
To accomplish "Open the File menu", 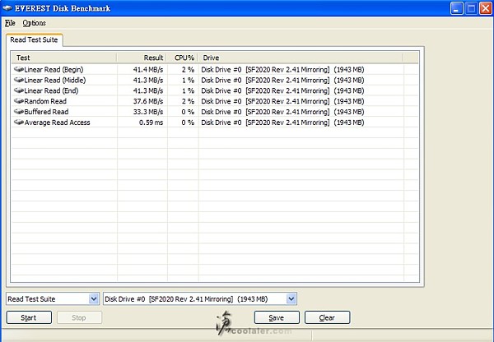I will tap(10, 23).
